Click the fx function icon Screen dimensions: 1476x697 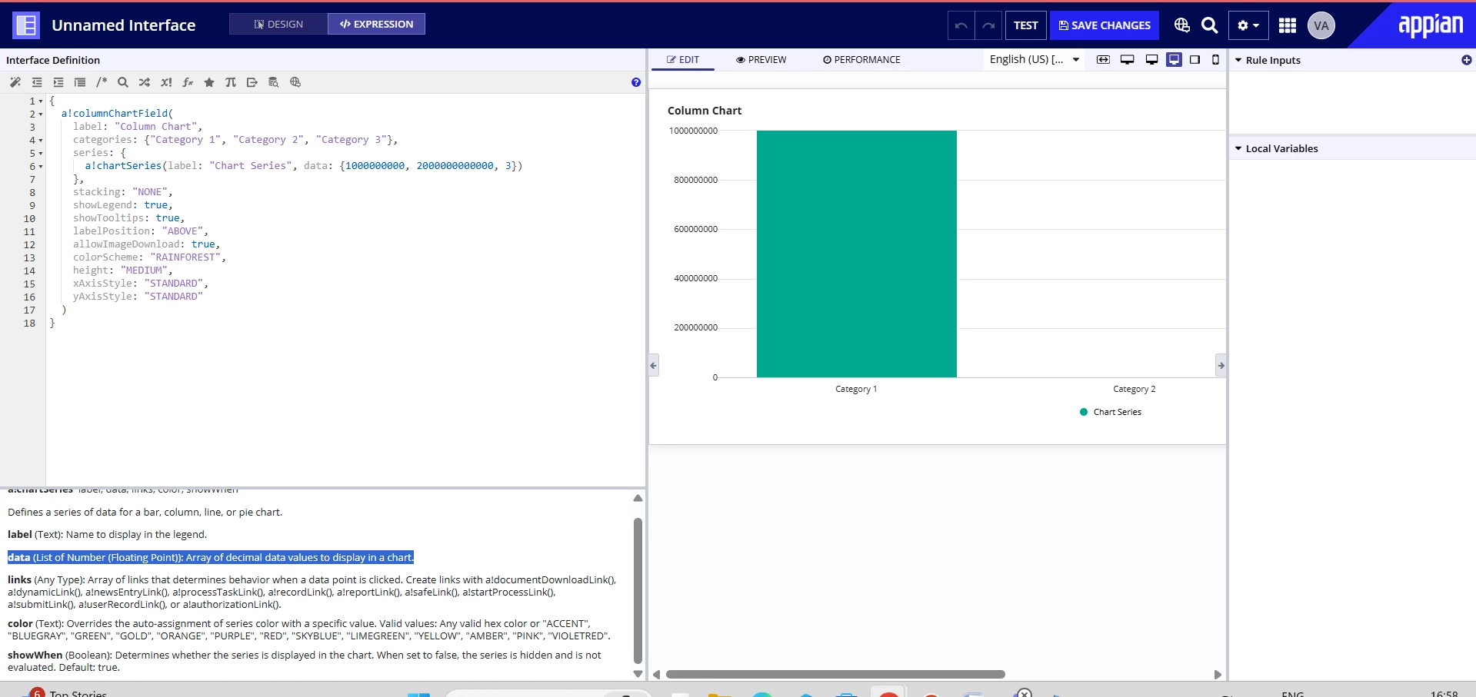188,82
